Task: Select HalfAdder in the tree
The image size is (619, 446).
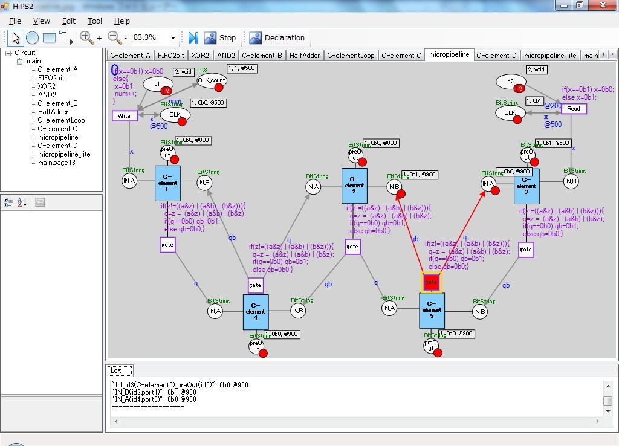Action: click(x=53, y=112)
